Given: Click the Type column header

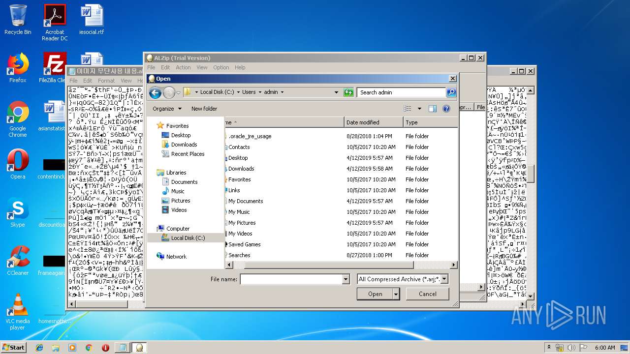Looking at the screenshot, I should (430, 122).
